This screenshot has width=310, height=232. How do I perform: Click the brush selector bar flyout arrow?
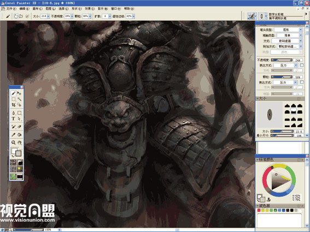306,14
